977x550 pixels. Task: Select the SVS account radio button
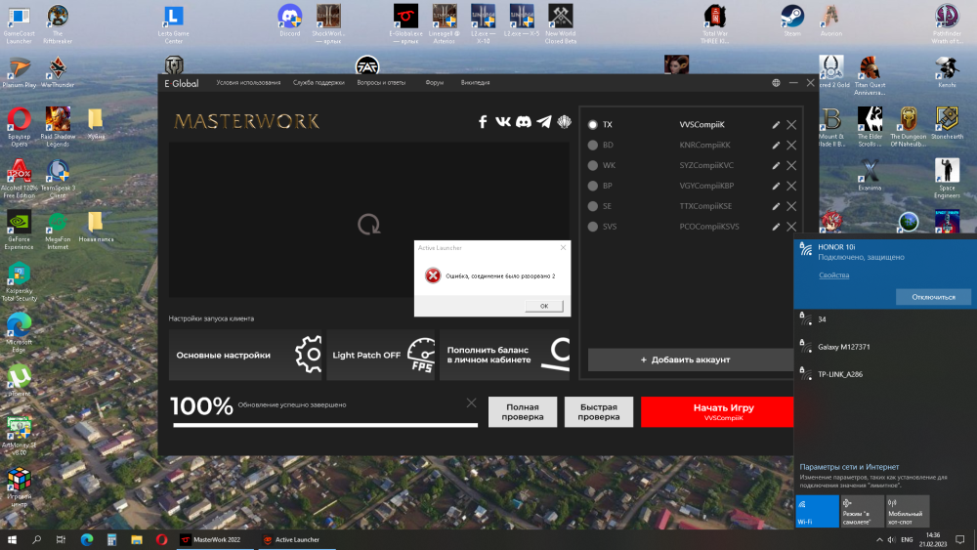pos(592,227)
